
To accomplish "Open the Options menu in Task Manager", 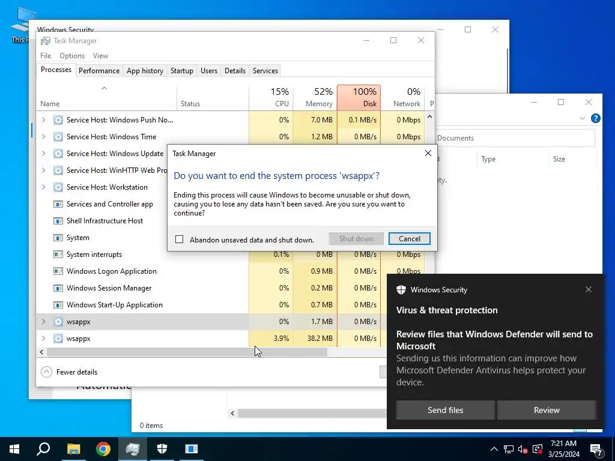I will tap(72, 56).
